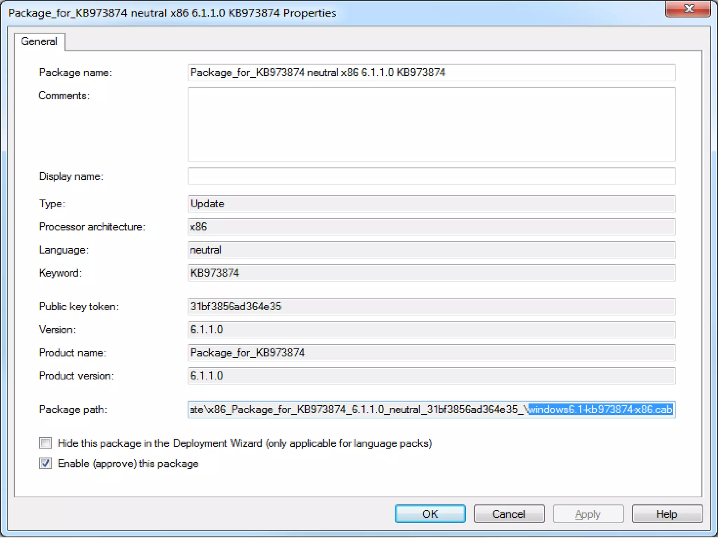
Task: Click the 'Package name:' label
Action: pyautogui.click(x=75, y=73)
